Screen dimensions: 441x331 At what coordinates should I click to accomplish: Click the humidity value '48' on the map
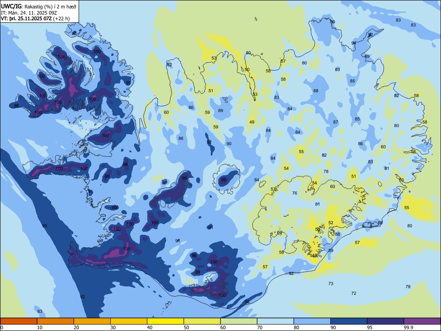(x=314, y=255)
